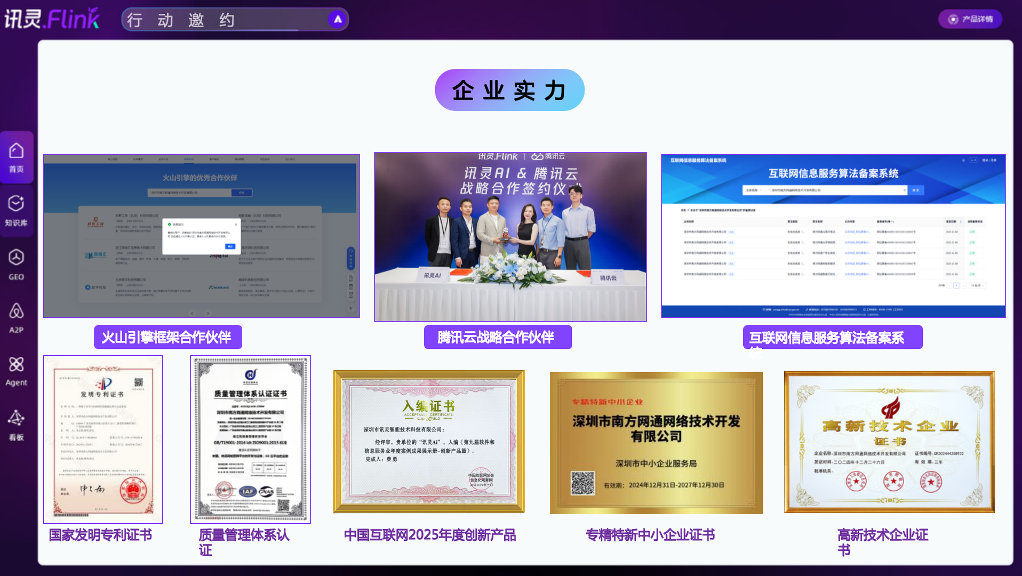
Task: Open the 知识库 knowledge base icon
Action: pyautogui.click(x=17, y=211)
